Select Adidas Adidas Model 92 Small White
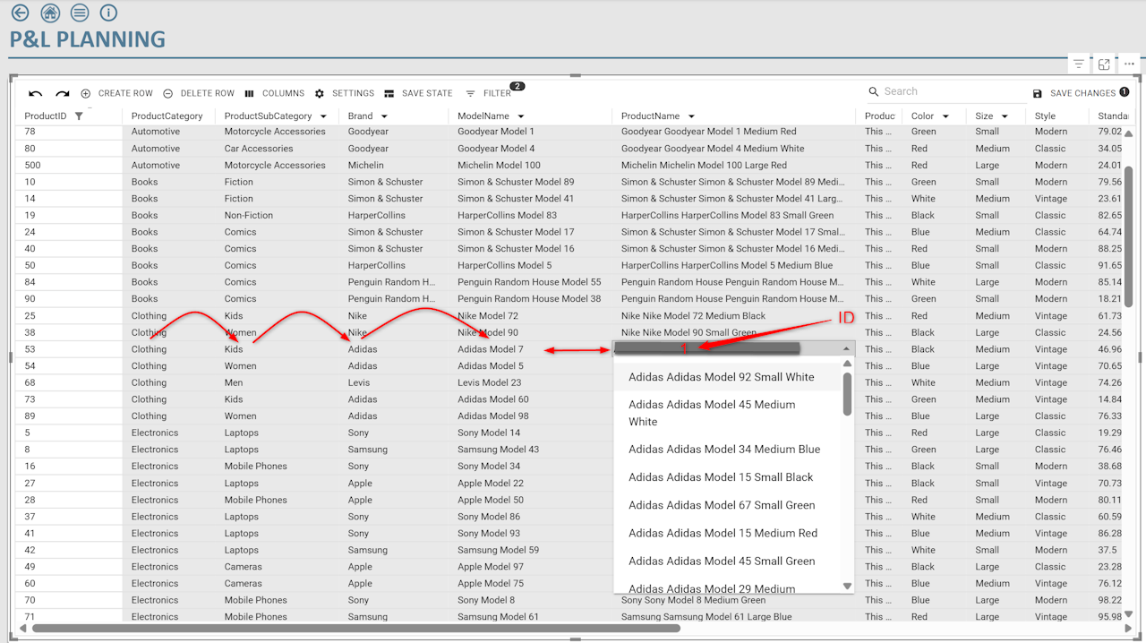The image size is (1146, 643). point(721,377)
